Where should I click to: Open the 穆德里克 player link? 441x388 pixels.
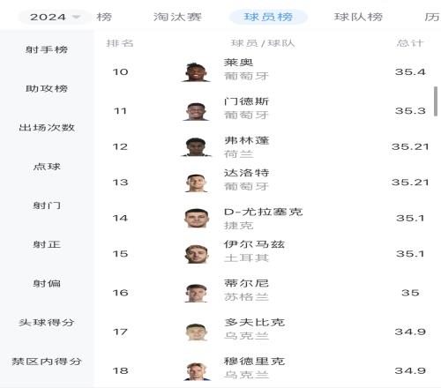[254, 362]
